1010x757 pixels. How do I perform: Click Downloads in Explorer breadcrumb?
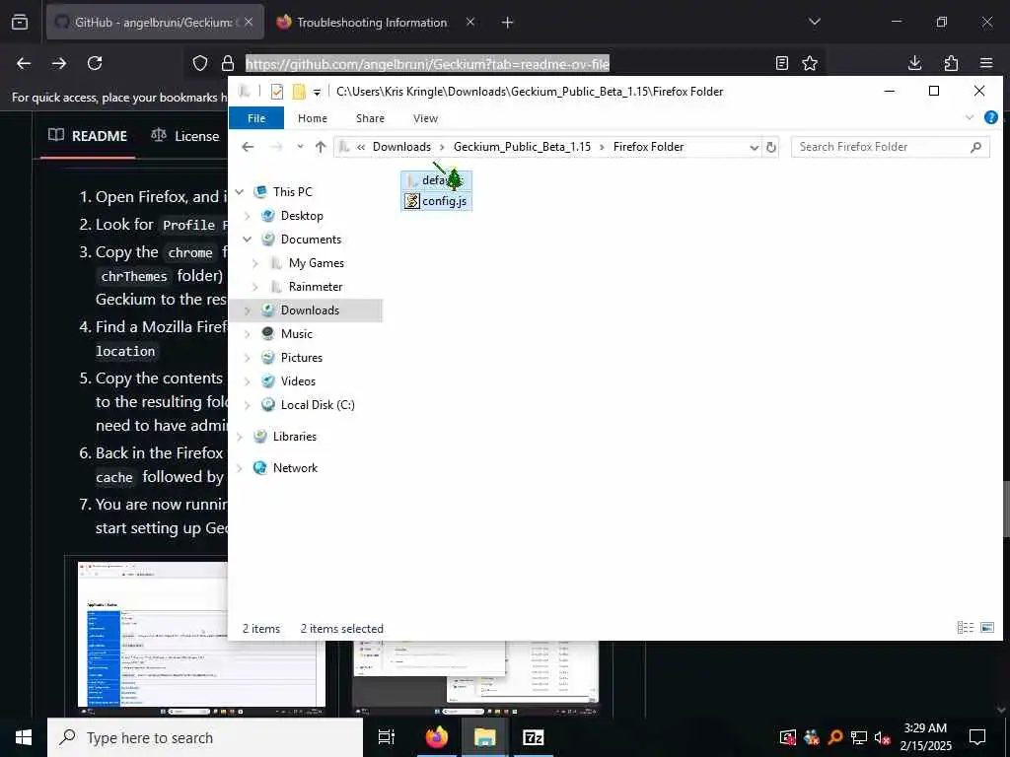pyautogui.click(x=402, y=147)
